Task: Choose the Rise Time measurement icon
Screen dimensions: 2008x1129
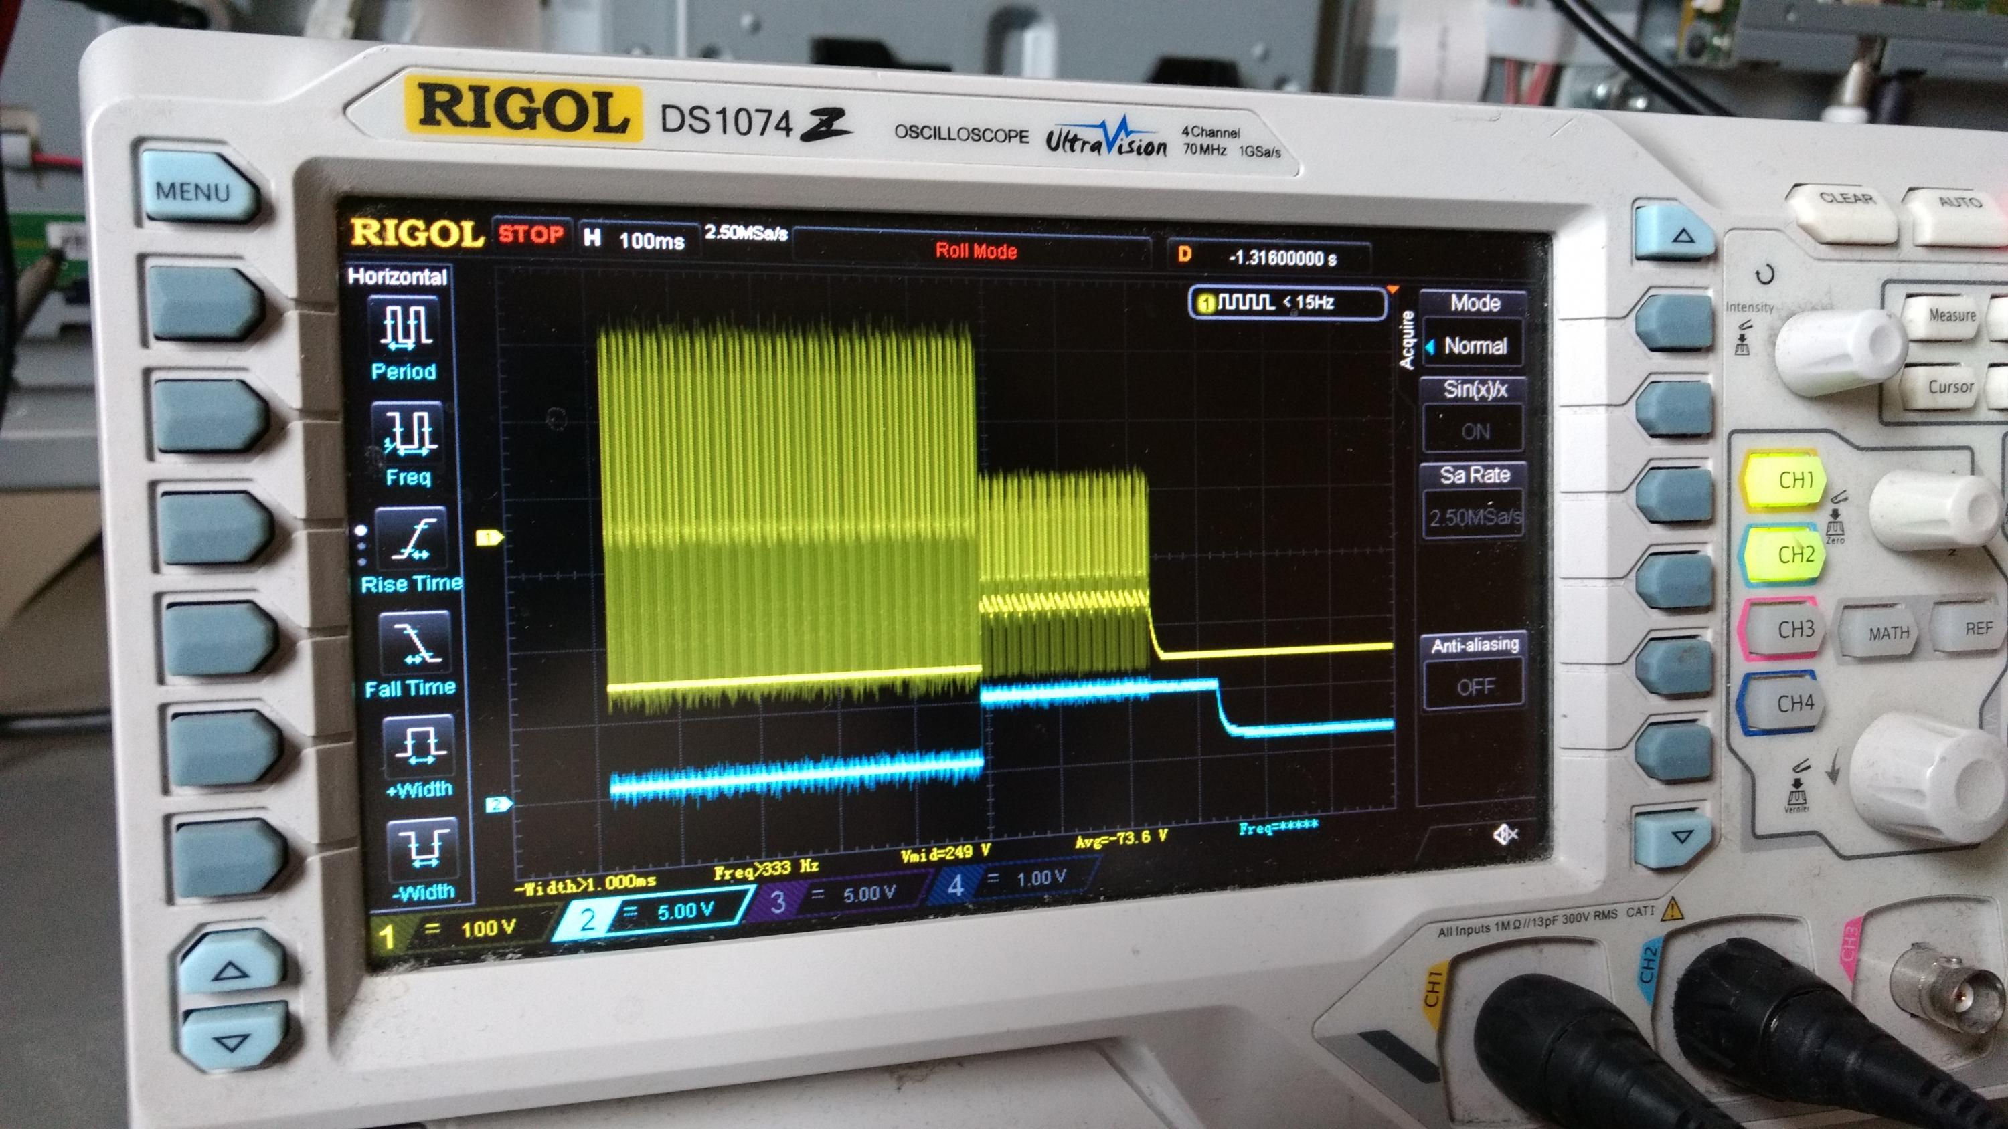Action: [412, 538]
